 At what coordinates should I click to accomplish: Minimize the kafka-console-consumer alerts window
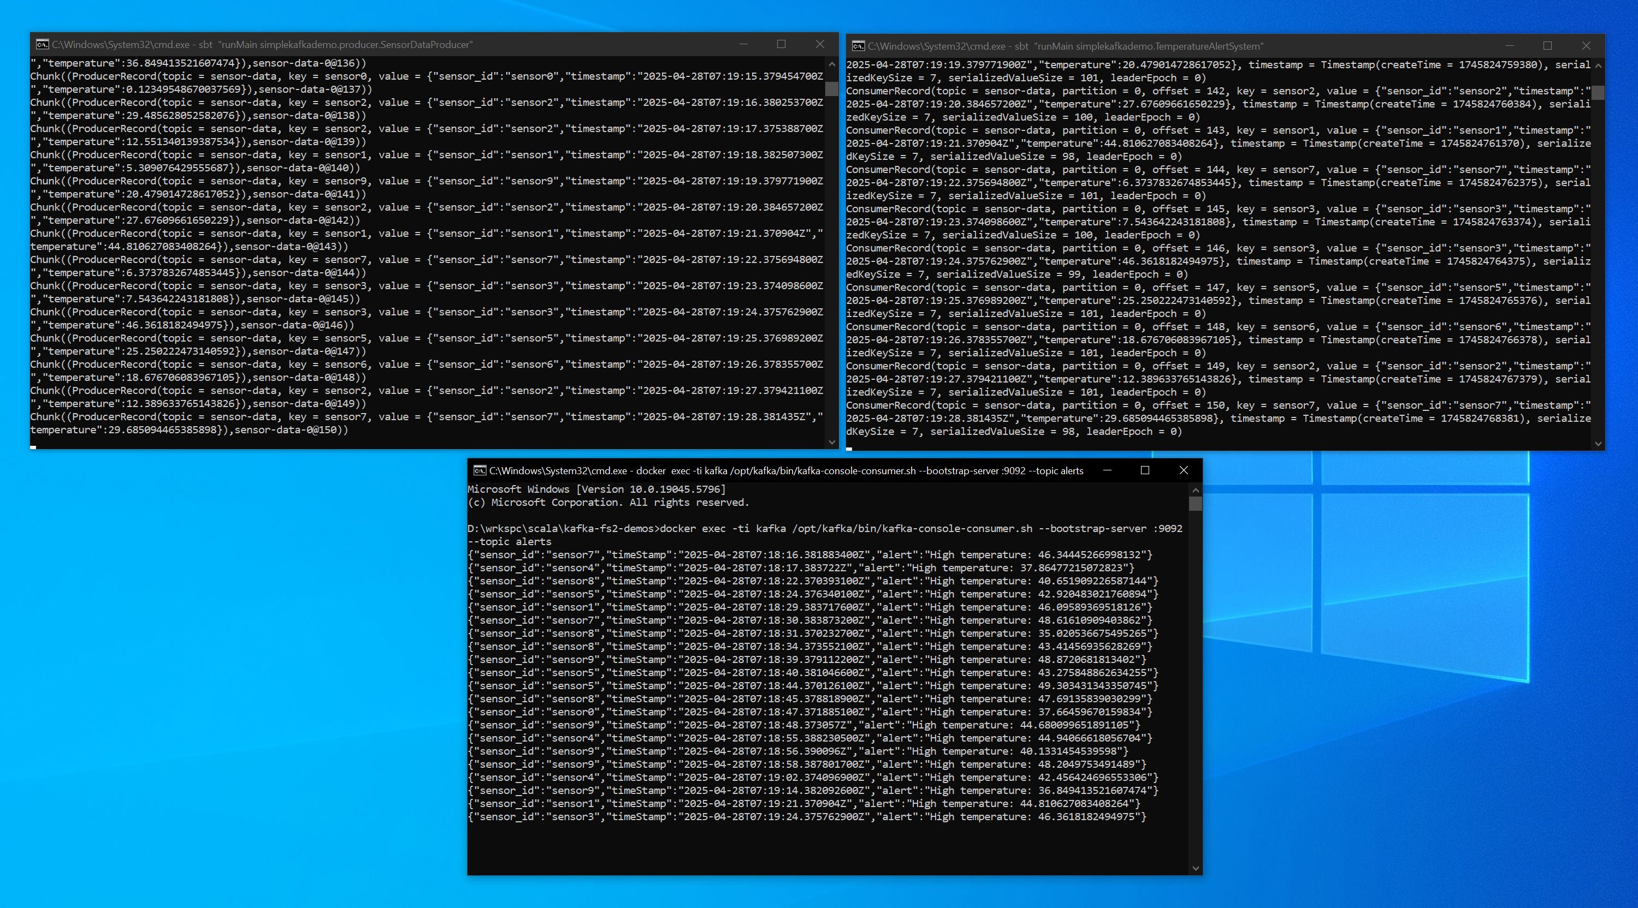1107,471
